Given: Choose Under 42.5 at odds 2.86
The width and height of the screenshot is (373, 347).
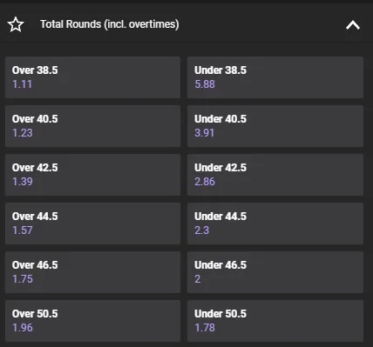Looking at the screenshot, I should pos(275,175).
